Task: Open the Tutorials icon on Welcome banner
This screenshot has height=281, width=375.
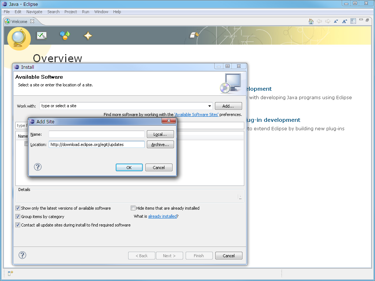Action: coord(42,35)
